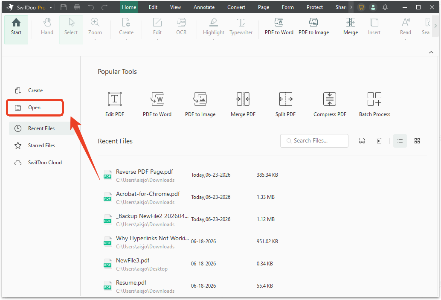Open the Reverse PDF Page.pdf file
441x300 pixels.
pyautogui.click(x=144, y=172)
